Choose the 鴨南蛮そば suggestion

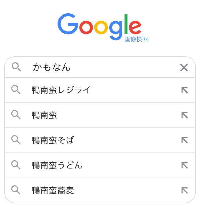click(x=53, y=140)
